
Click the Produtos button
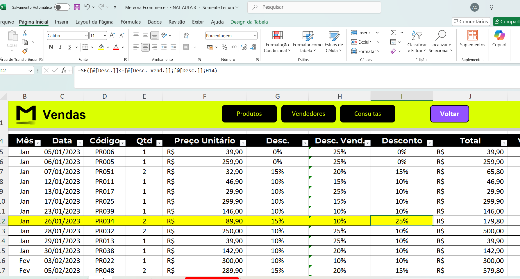249,114
